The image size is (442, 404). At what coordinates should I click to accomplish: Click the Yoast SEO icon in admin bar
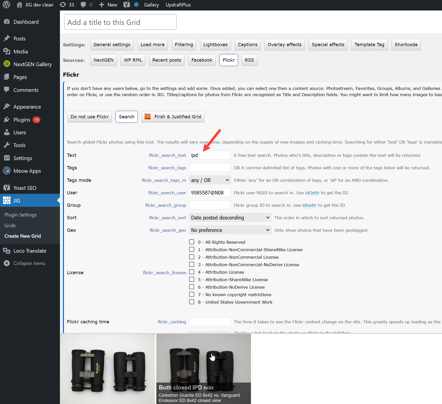click(127, 5)
